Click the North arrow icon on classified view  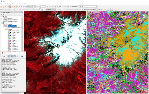point(144,16)
